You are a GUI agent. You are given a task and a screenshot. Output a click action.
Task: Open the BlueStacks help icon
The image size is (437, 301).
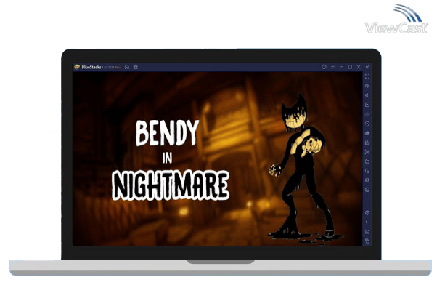click(324, 67)
